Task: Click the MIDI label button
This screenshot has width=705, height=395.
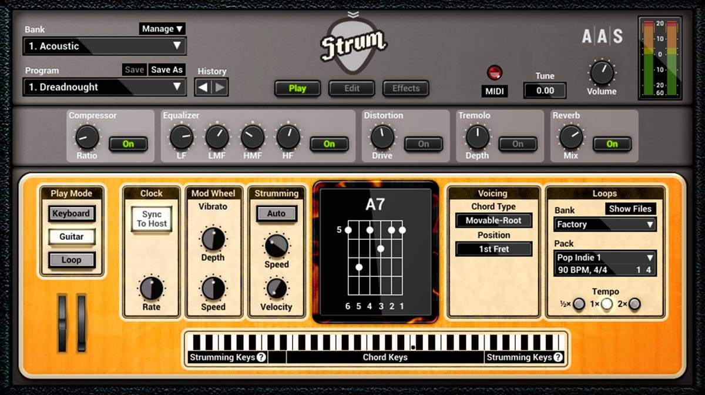Action: click(495, 91)
